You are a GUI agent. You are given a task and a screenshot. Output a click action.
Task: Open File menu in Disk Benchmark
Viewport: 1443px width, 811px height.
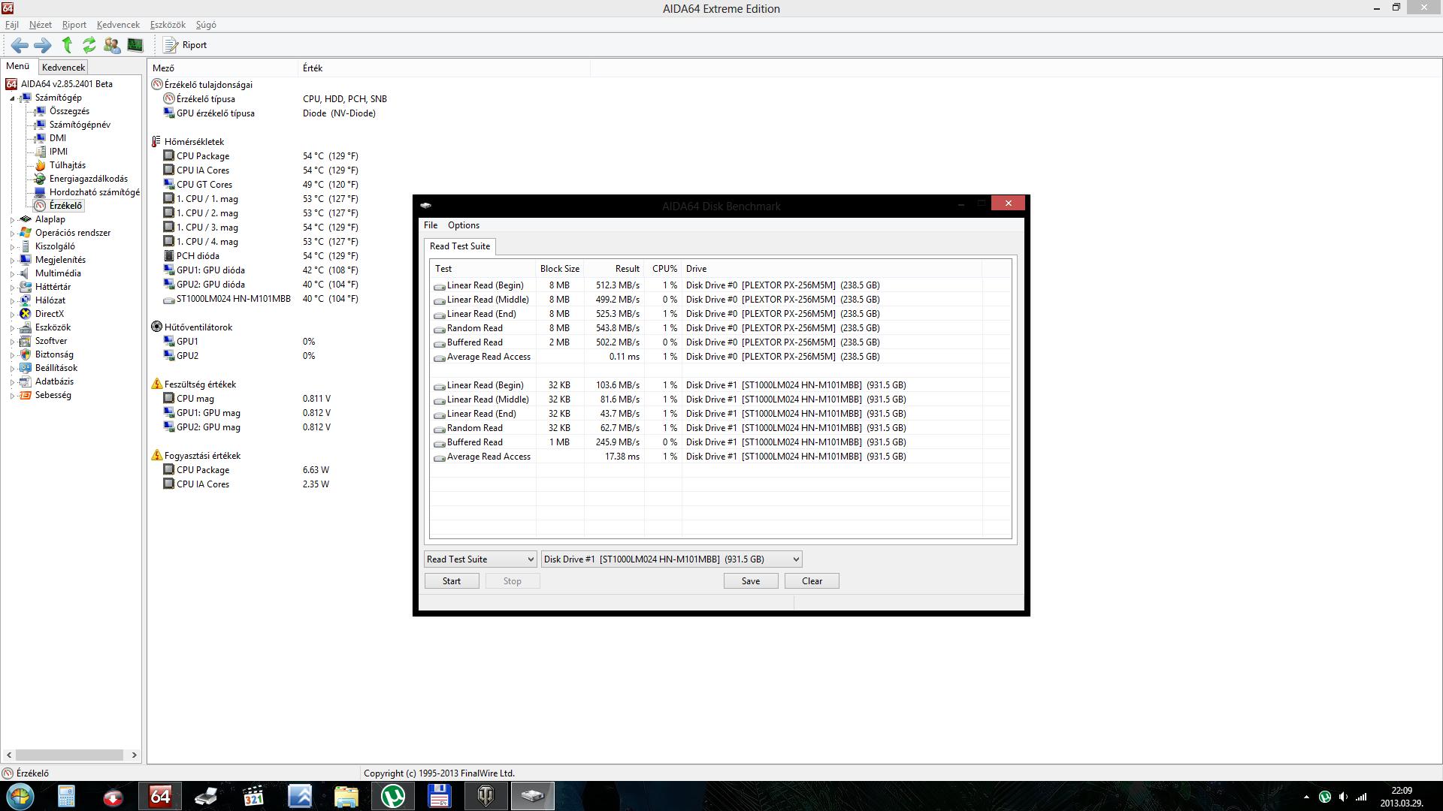tap(431, 225)
